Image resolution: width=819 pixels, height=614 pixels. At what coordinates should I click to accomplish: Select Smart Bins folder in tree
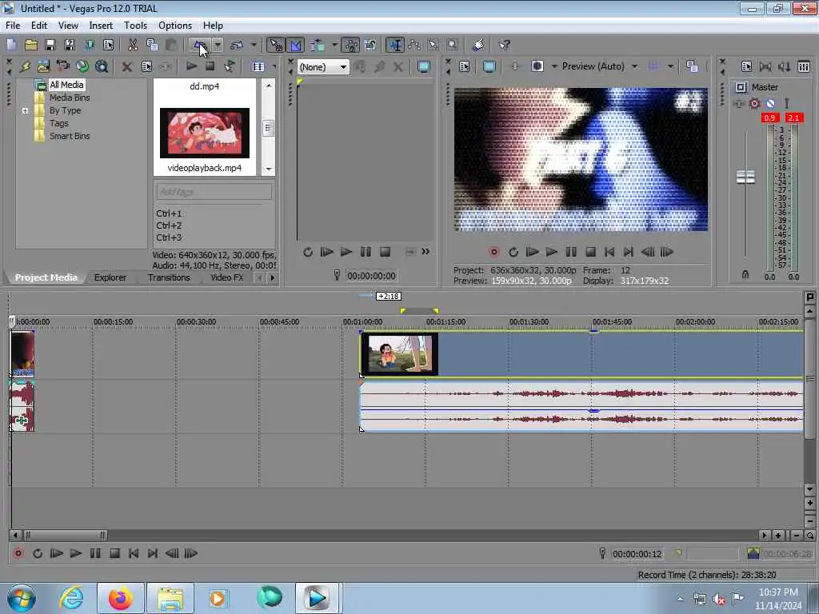tap(70, 136)
